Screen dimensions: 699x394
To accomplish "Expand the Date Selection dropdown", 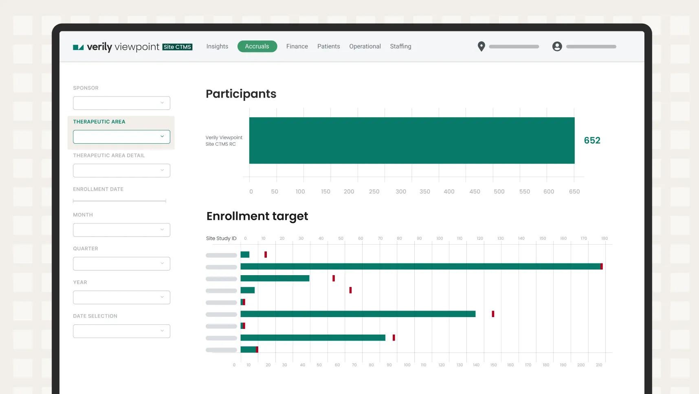I will [121, 331].
